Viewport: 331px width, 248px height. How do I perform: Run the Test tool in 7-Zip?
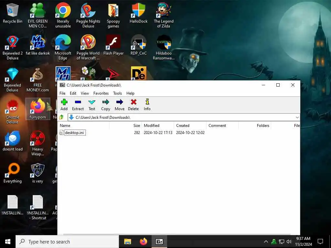point(91,105)
